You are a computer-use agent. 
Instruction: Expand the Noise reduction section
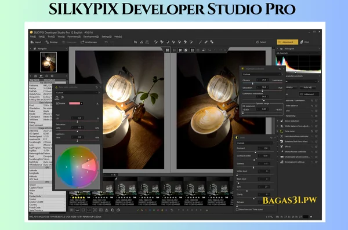click(x=277, y=121)
